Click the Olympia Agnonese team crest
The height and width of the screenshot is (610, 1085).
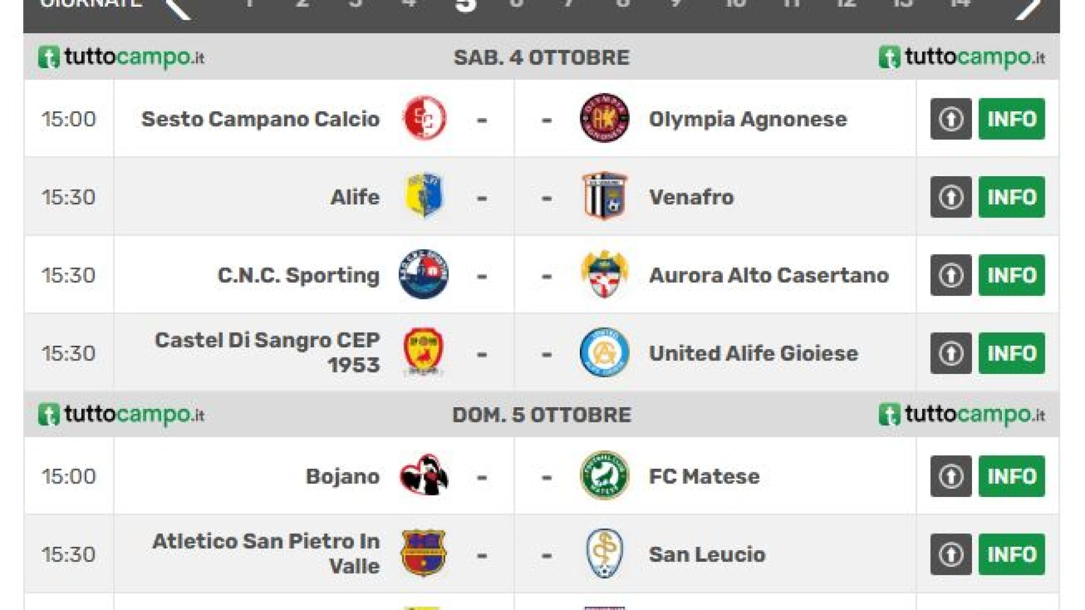(604, 118)
